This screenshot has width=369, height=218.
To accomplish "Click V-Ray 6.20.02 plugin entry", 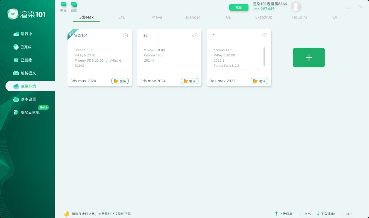I will pyautogui.click(x=85, y=55).
